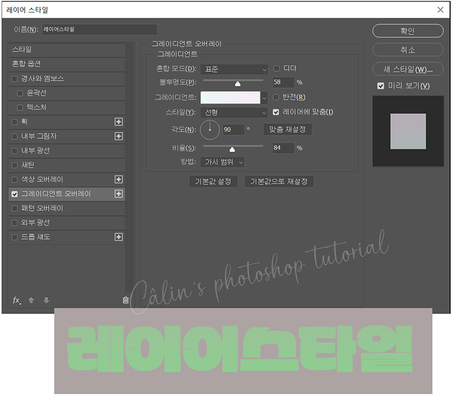Enable the 색상 오버레이 checkbox
Screen dimensions: 453x397
(15, 180)
